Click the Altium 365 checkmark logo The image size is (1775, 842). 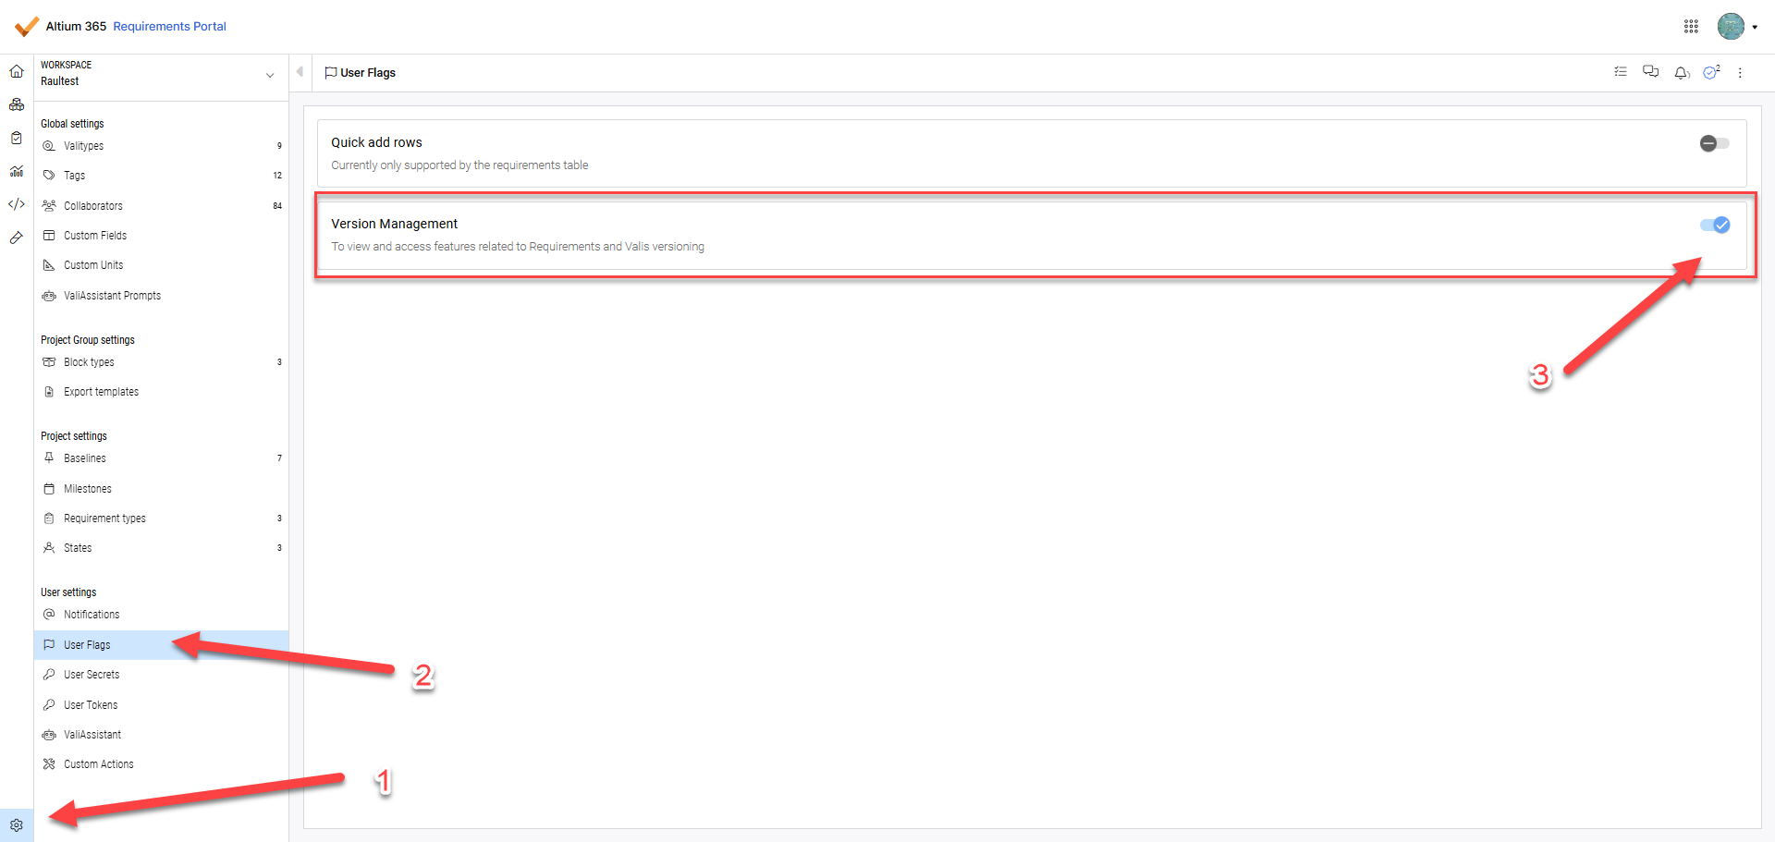(x=27, y=26)
